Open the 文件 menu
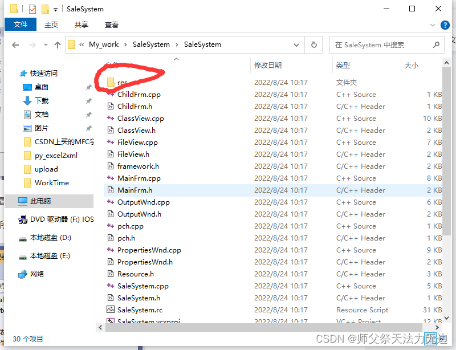Image resolution: width=456 pixels, height=350 pixels. pos(21,25)
